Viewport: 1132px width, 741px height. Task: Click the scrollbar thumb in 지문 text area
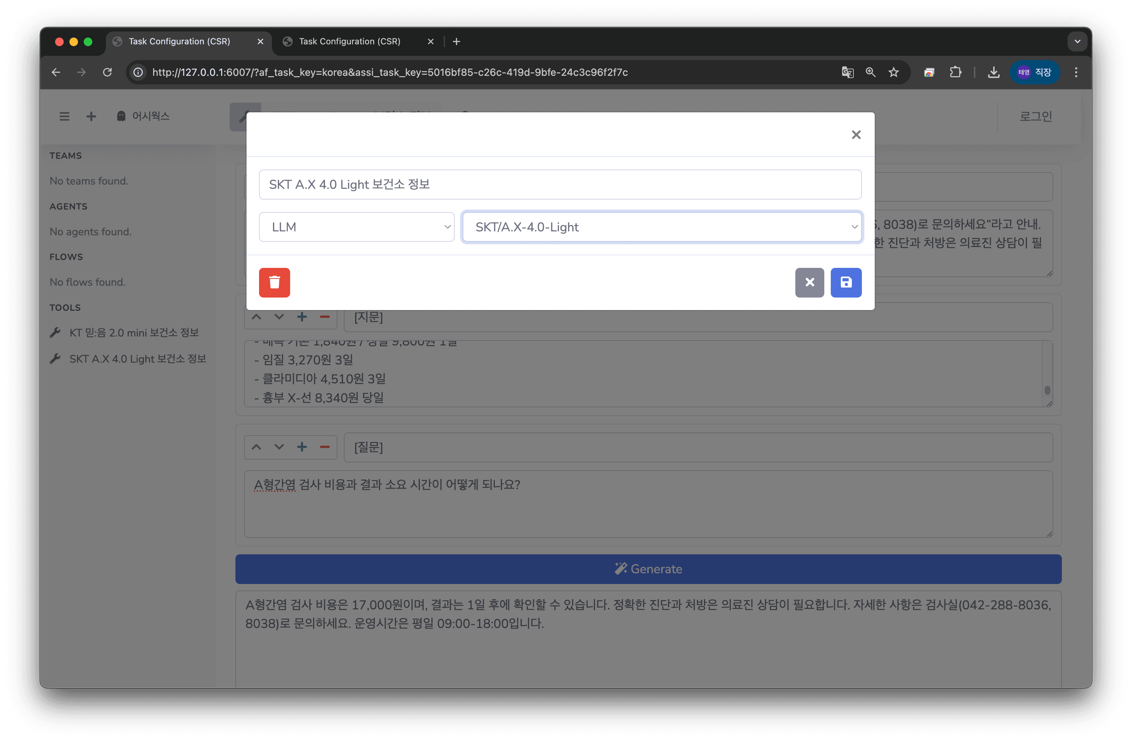tap(1047, 390)
